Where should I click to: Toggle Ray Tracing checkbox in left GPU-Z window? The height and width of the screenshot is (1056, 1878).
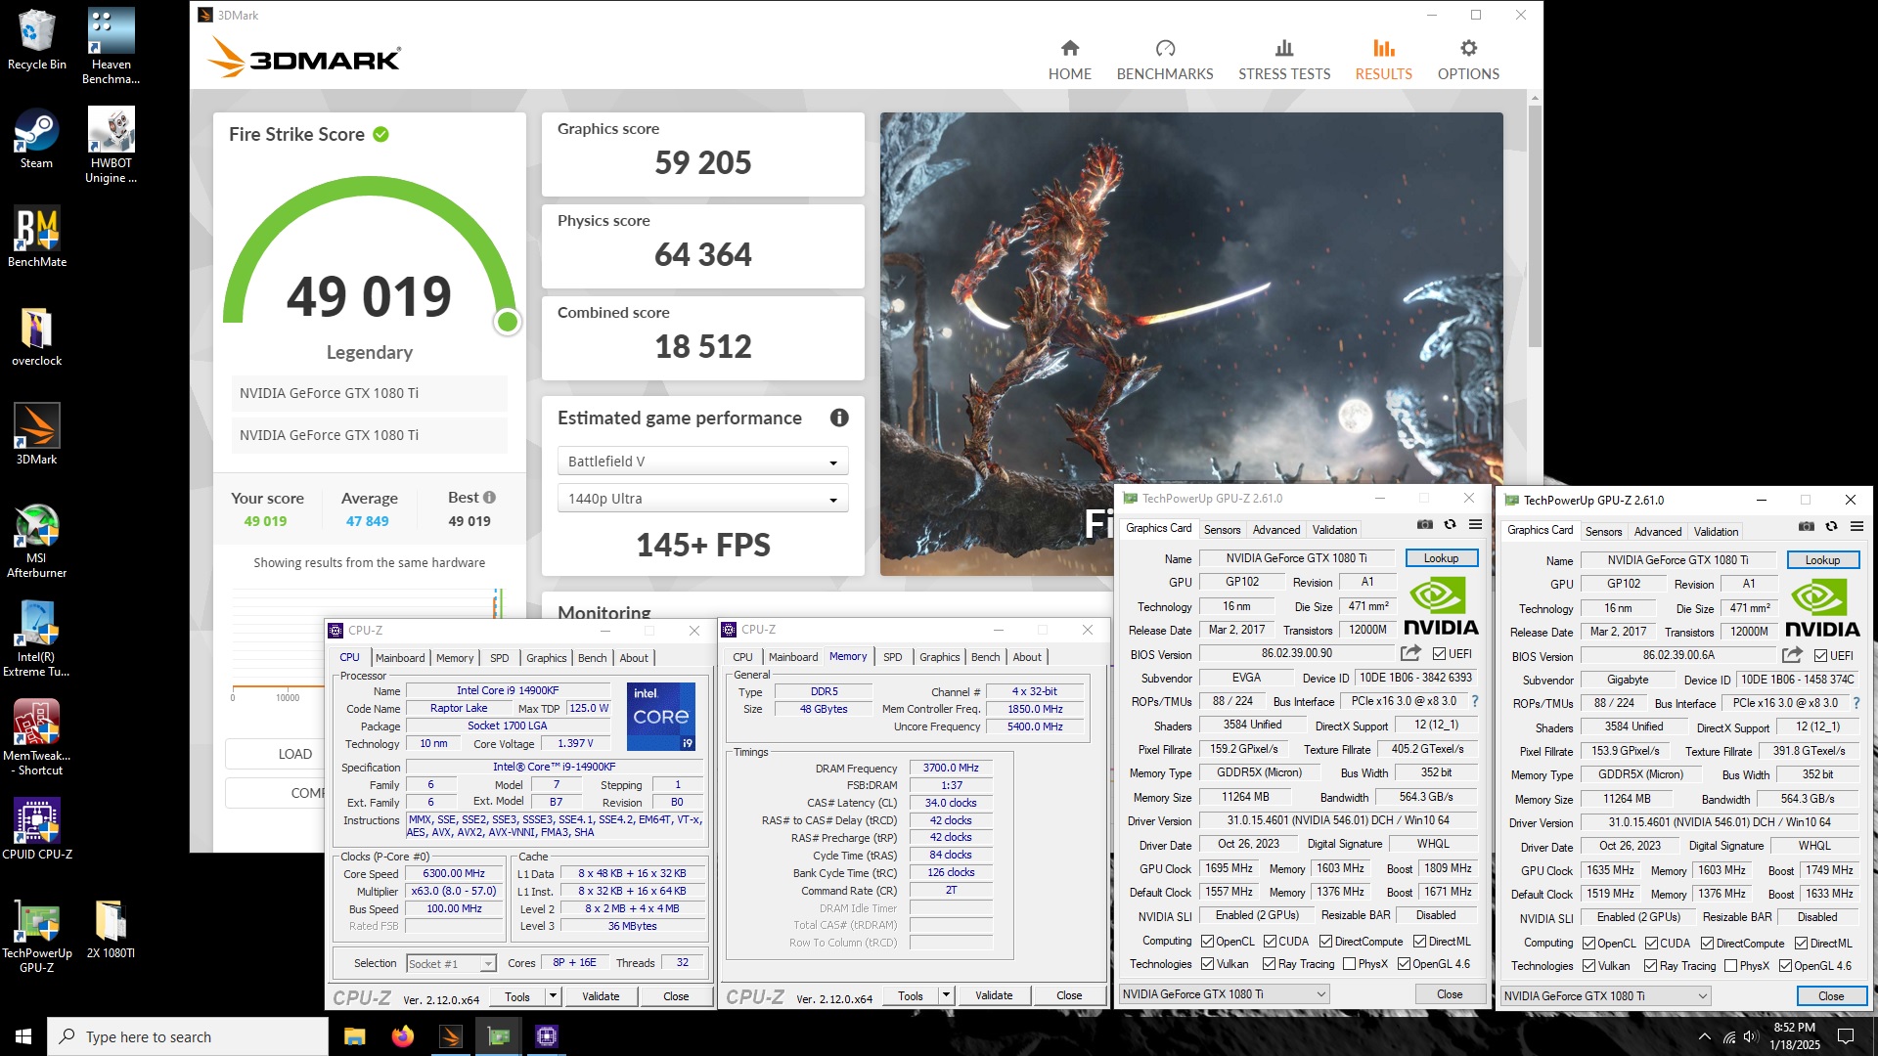point(1269,964)
